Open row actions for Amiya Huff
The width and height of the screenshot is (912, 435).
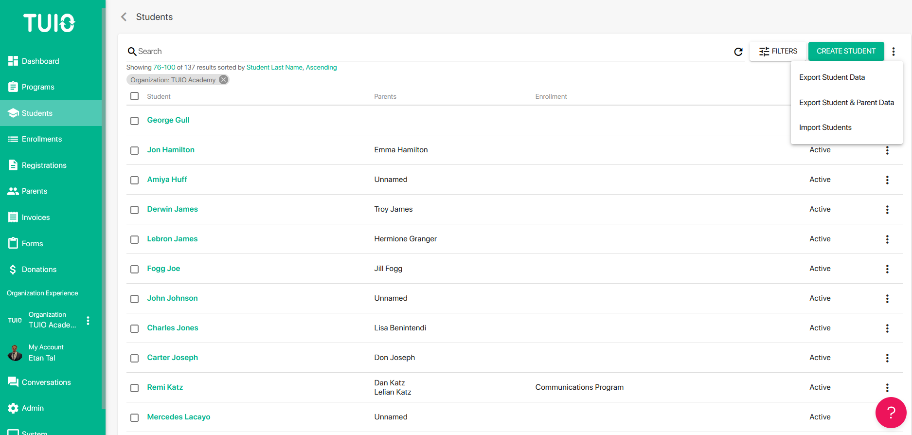[x=887, y=180]
